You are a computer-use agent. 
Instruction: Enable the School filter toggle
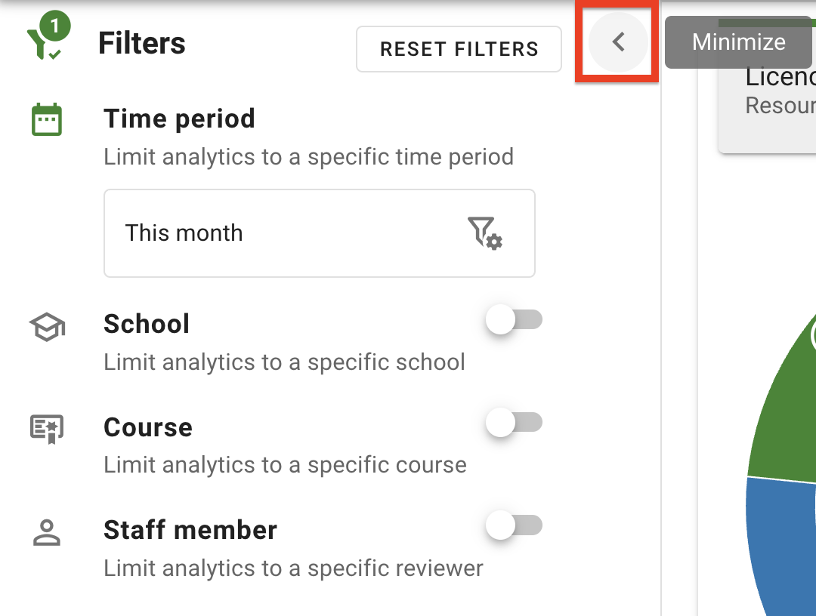514,321
